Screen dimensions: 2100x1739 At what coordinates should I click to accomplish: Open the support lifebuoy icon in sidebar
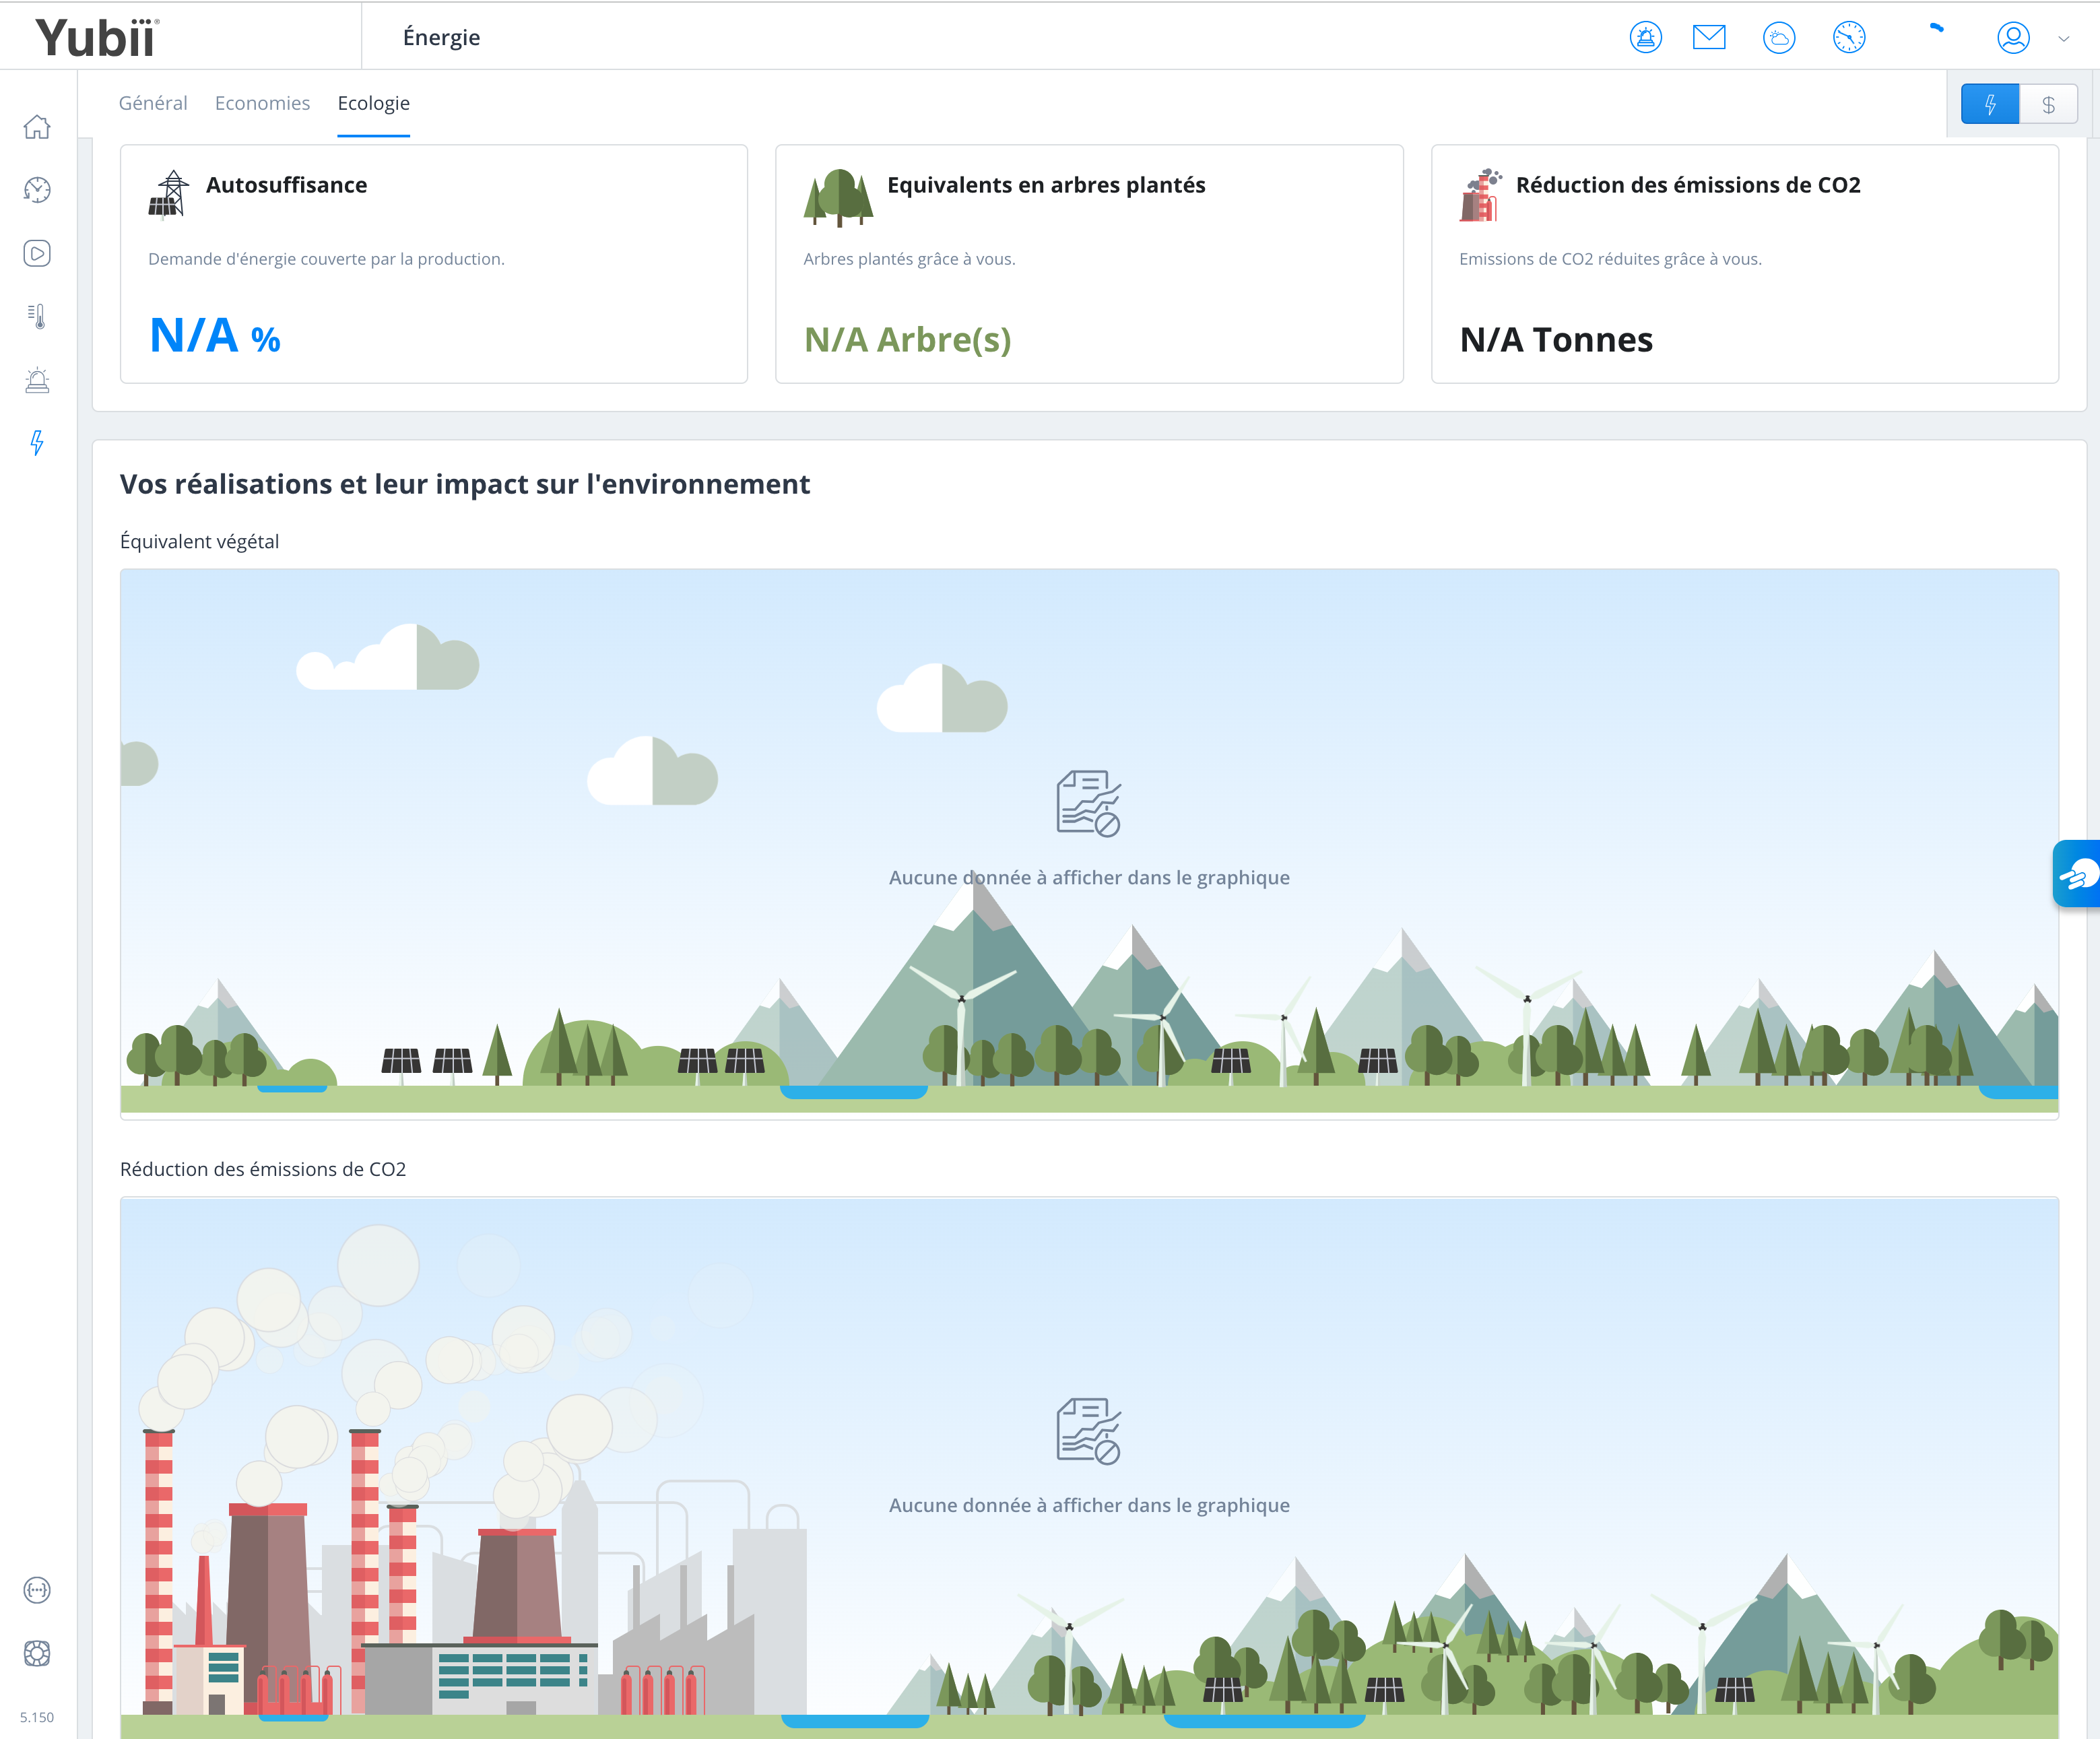tap(37, 1653)
